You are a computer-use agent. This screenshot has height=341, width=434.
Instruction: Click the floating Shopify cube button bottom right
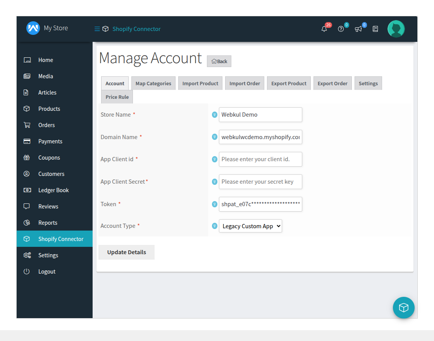coord(403,307)
